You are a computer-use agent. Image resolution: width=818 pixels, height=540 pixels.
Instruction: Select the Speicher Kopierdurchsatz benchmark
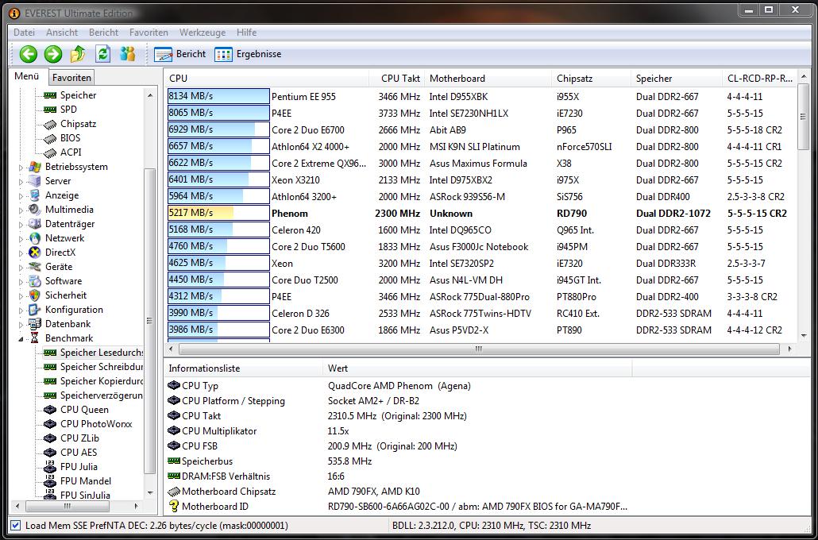[101, 381]
